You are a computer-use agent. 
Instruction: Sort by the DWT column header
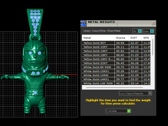pos(135,38)
